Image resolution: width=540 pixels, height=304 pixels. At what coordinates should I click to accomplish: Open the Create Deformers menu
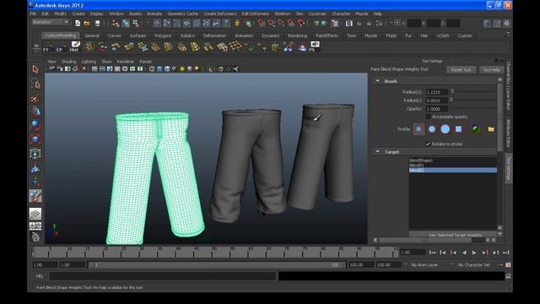(x=219, y=14)
